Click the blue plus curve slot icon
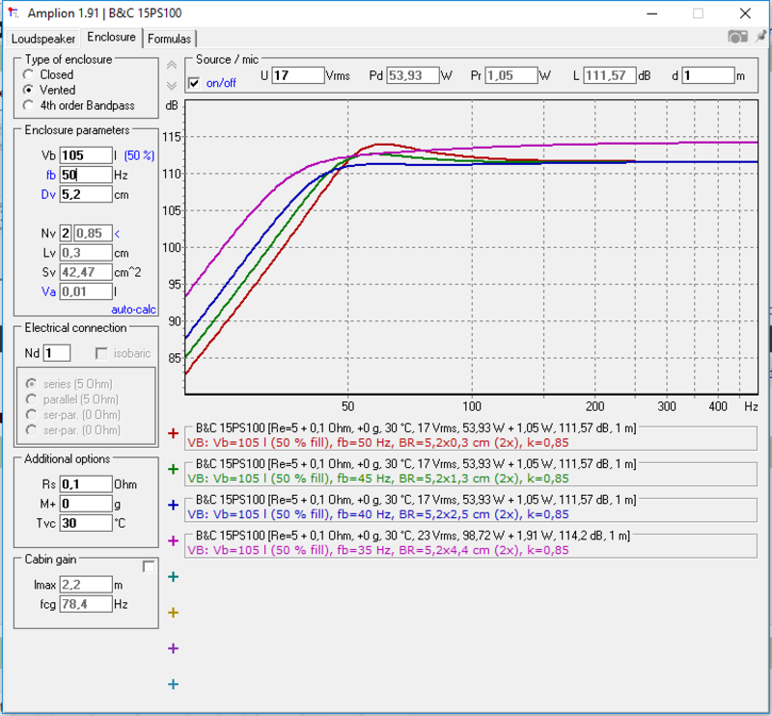Screen dimensions: 772x716 click(173, 506)
